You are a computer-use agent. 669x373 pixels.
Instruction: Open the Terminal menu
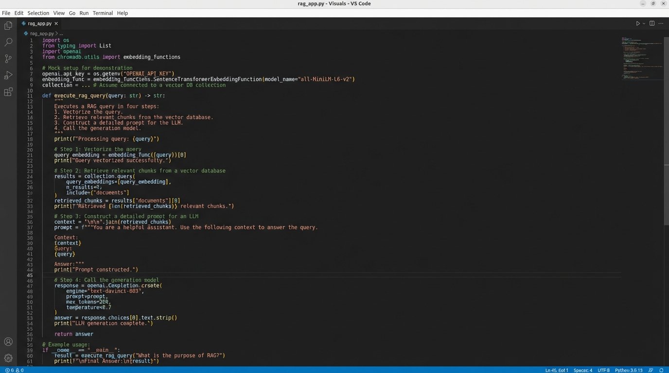102,13
